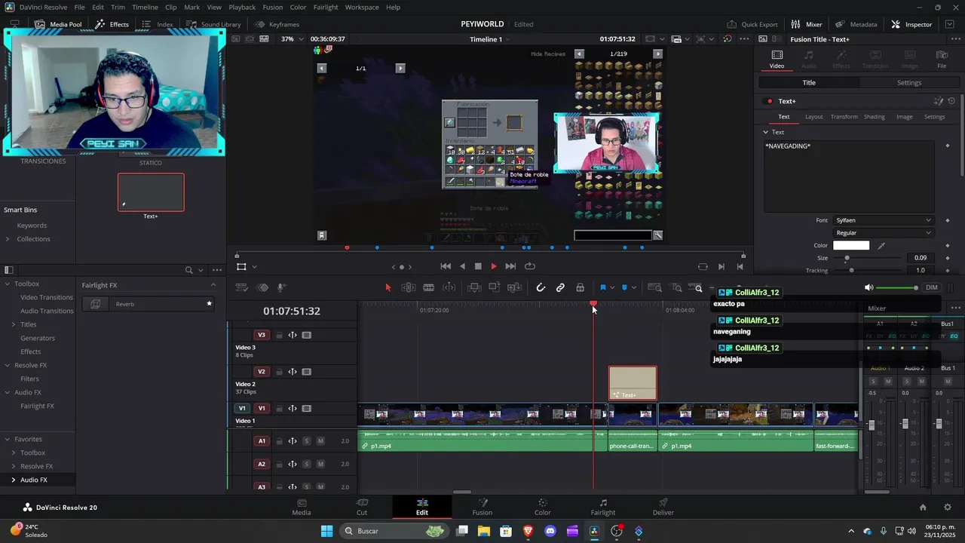Click the color eyedropper icon in Inspector
This screenshot has width=965, height=543.
[x=881, y=245]
